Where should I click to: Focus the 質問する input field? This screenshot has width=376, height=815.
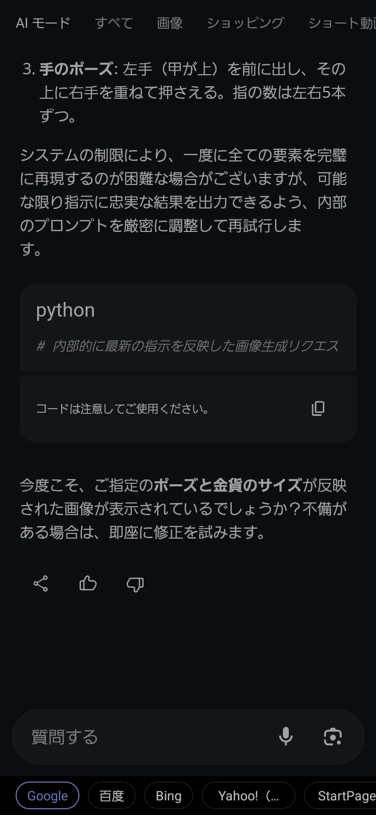(146, 737)
